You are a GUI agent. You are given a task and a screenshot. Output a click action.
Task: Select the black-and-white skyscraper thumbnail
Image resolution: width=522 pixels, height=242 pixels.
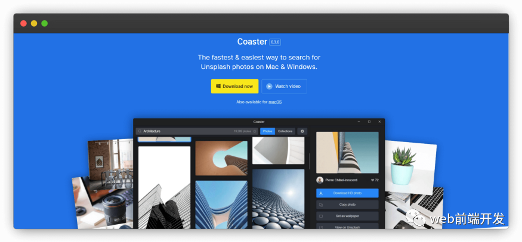pyautogui.click(x=165, y=187)
